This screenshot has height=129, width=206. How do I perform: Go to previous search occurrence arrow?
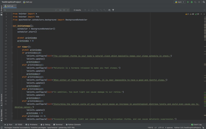tap(85, 10)
